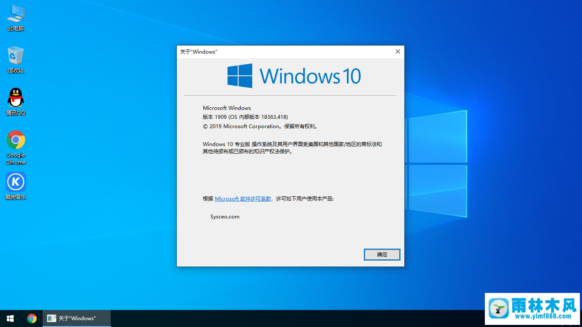Select the 酷狗音乐 desktop shortcut
The width and height of the screenshot is (582, 327).
(16, 186)
